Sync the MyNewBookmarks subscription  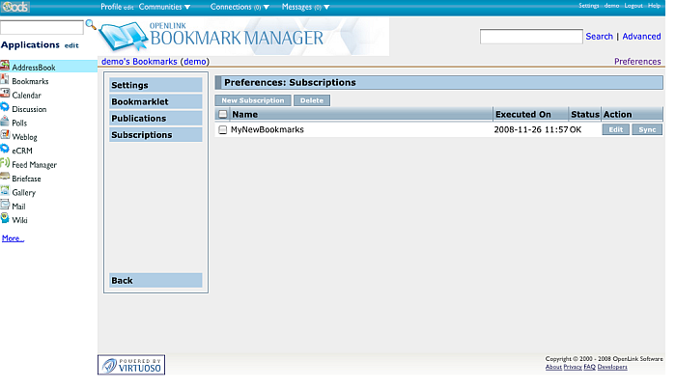[647, 129]
